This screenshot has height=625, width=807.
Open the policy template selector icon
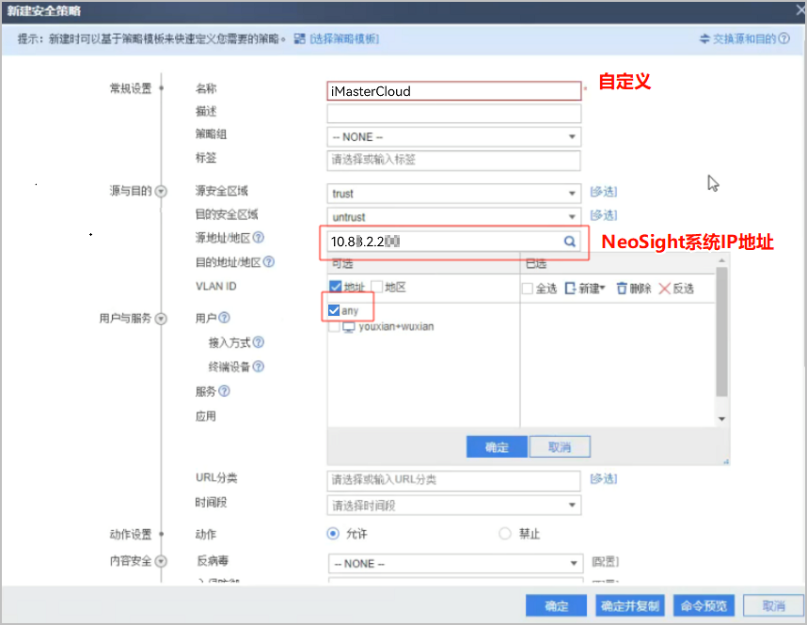(299, 39)
